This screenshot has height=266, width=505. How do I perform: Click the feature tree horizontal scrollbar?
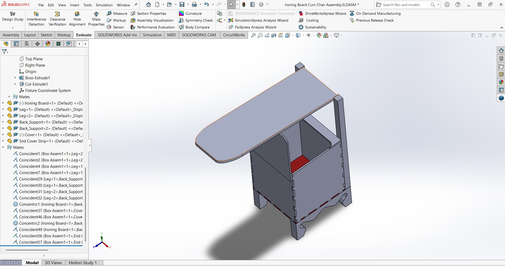coord(27,250)
